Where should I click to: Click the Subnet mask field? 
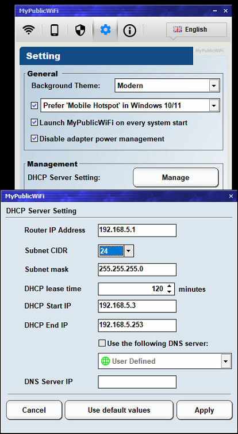[137, 269]
